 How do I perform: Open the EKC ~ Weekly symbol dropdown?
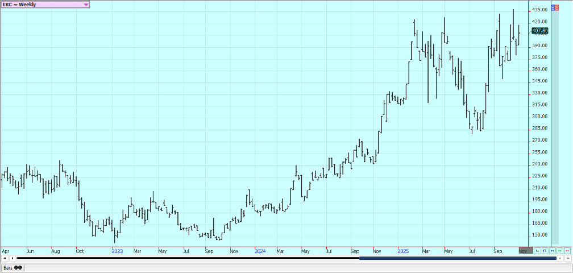click(40, 4)
